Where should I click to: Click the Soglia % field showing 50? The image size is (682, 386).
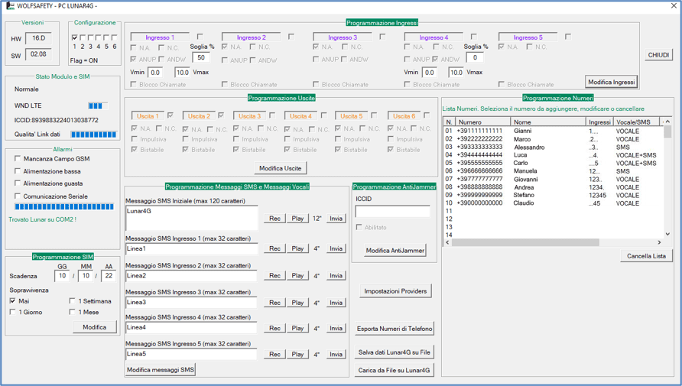click(201, 57)
